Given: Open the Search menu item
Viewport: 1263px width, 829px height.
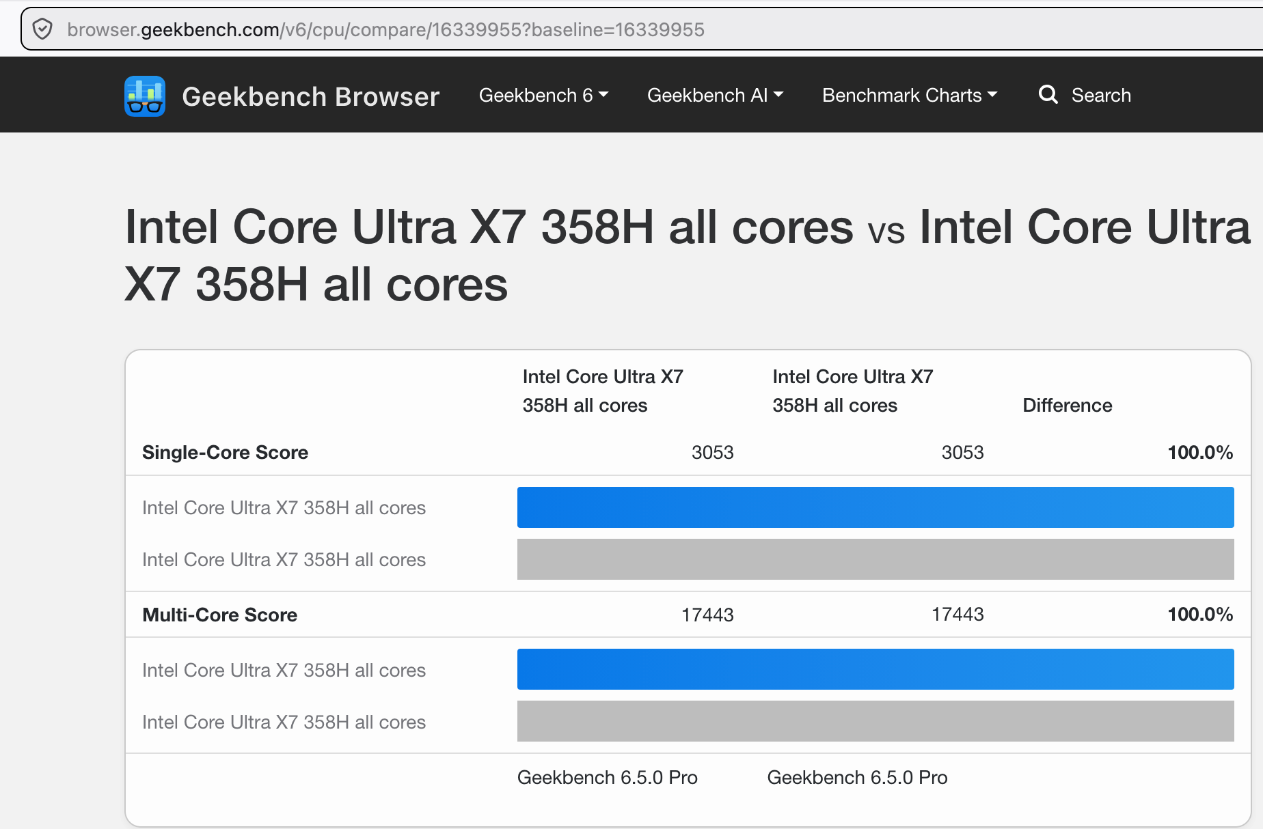Looking at the screenshot, I should pos(1085,95).
